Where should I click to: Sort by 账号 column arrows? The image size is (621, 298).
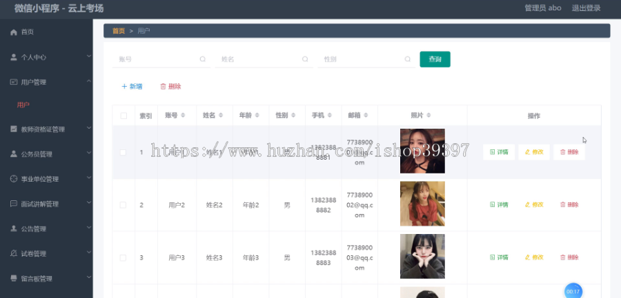tap(183, 116)
